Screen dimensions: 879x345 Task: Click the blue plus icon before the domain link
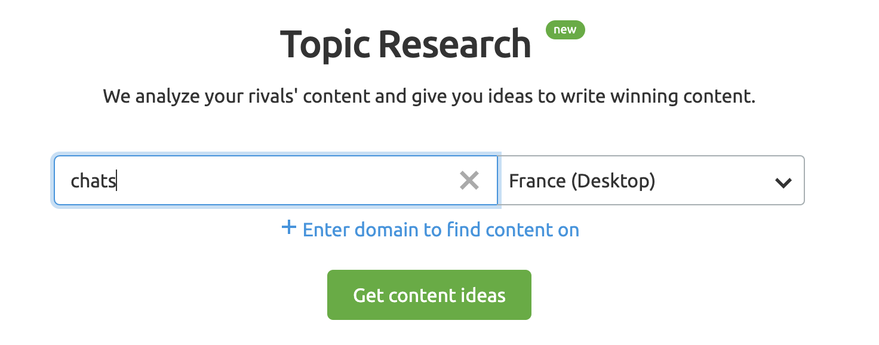[289, 229]
